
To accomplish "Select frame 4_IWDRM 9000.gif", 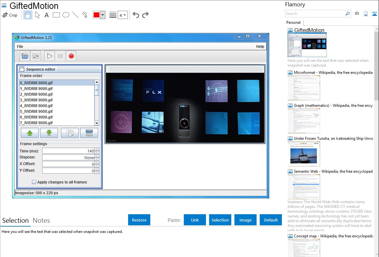I will tap(57, 106).
